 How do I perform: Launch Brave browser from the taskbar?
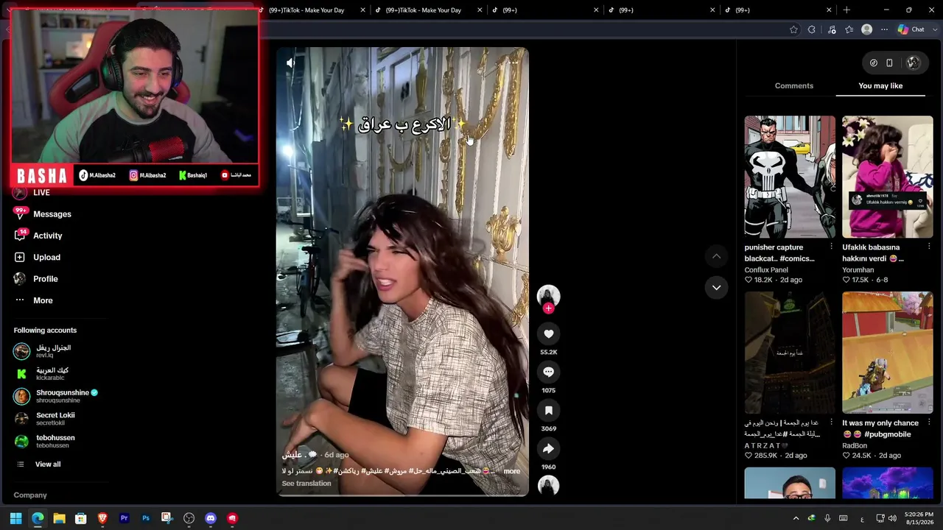point(102,518)
